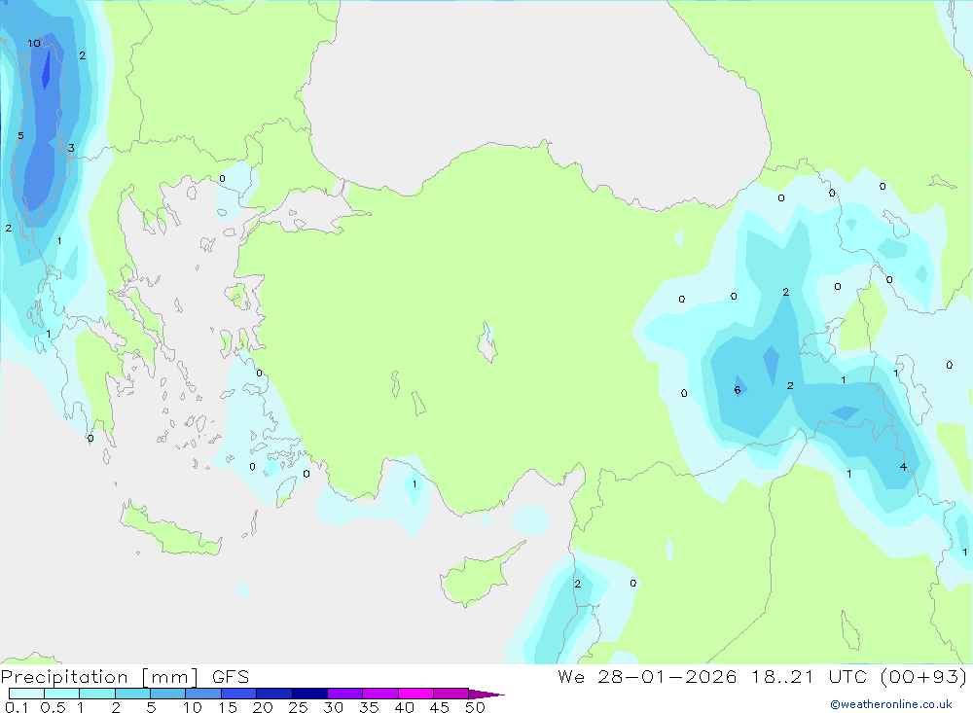This screenshot has width=973, height=713.
Task: Select legend swatch between 25 and 30
Action: pyautogui.click(x=309, y=694)
